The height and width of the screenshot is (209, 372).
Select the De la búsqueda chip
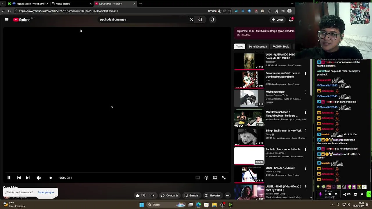tap(257, 46)
